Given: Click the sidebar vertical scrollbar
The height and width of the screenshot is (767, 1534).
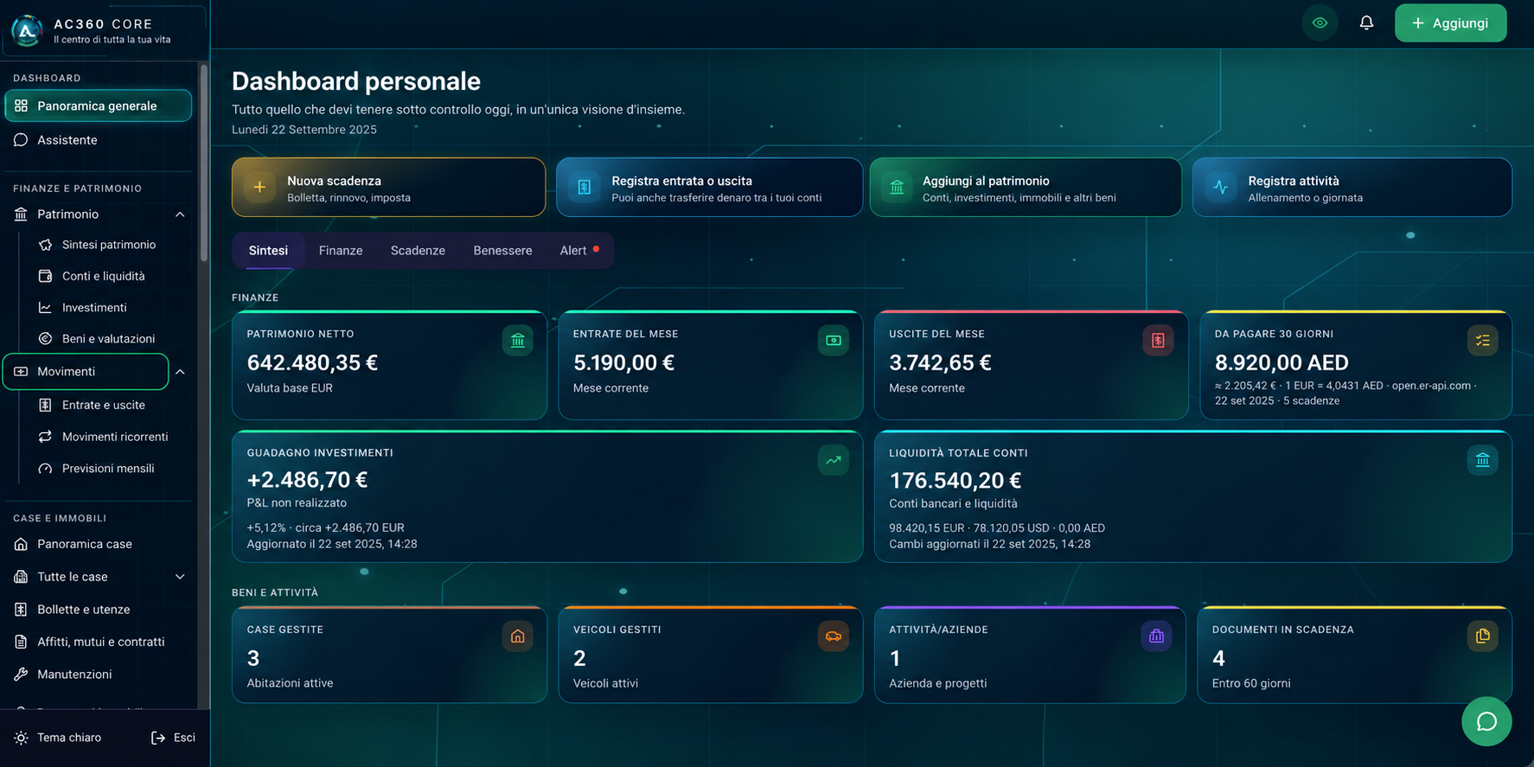Looking at the screenshot, I should click(x=204, y=163).
